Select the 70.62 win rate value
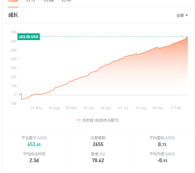The image size is (195, 173). [98, 161]
